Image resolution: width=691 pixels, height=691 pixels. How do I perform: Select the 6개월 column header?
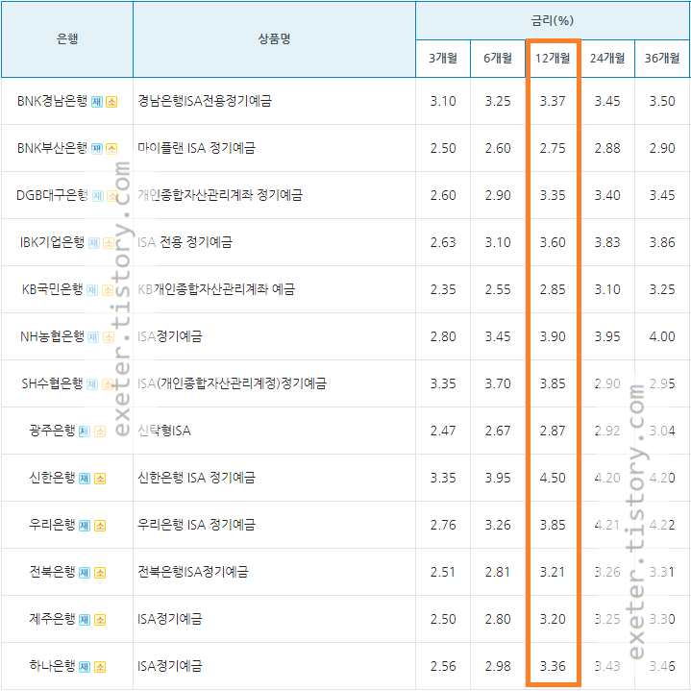click(498, 59)
